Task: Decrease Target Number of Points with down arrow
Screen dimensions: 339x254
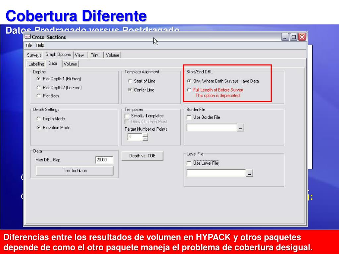Action: pos(146,139)
